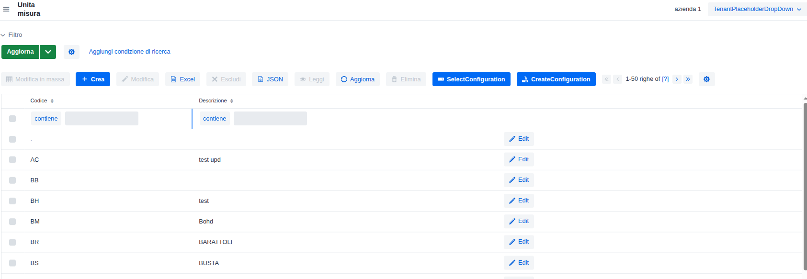Select the checkbox for the BS row
This screenshot has width=807, height=279.
click(12, 263)
